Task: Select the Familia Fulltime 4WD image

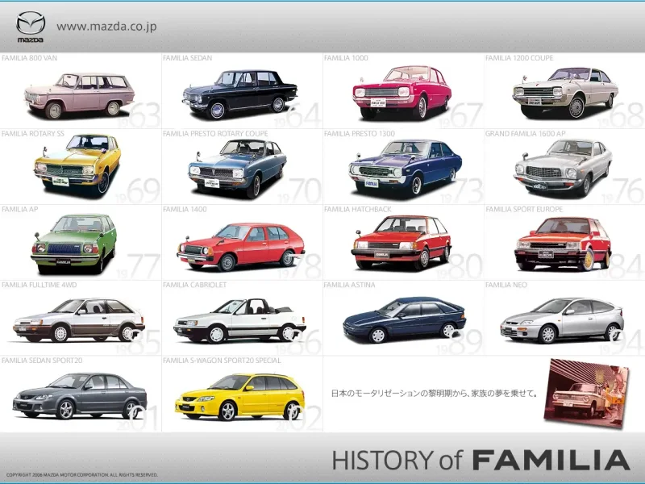Action: tap(79, 320)
